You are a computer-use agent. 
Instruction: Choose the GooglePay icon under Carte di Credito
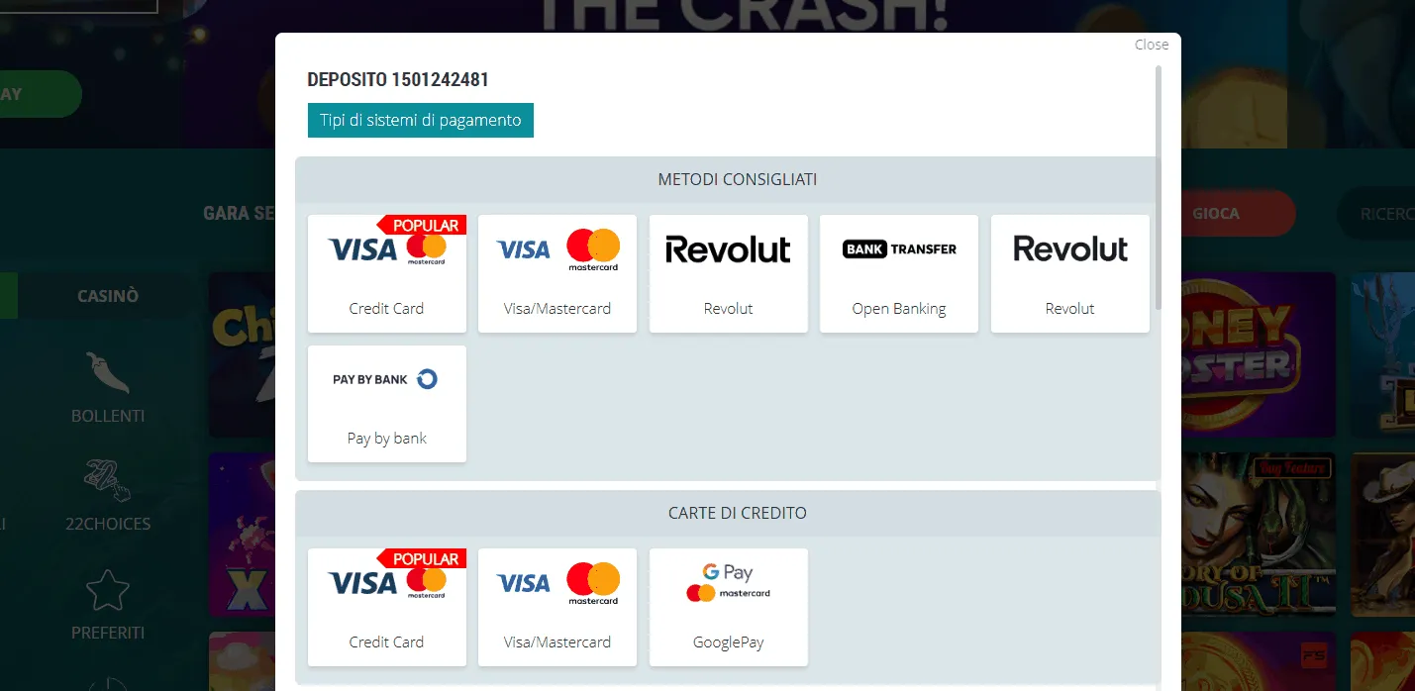[x=728, y=582]
